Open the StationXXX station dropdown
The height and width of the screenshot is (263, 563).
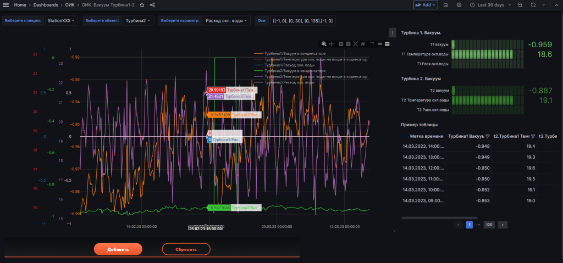click(60, 21)
